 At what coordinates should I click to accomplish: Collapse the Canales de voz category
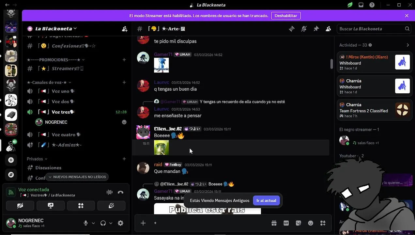click(49, 82)
